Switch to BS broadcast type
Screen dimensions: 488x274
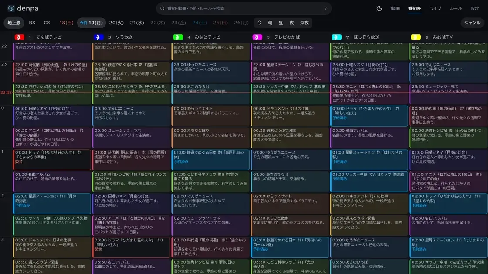[32, 23]
